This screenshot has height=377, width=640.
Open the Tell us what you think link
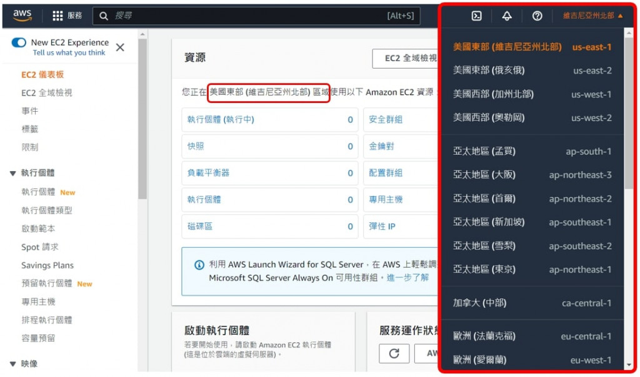(x=69, y=52)
